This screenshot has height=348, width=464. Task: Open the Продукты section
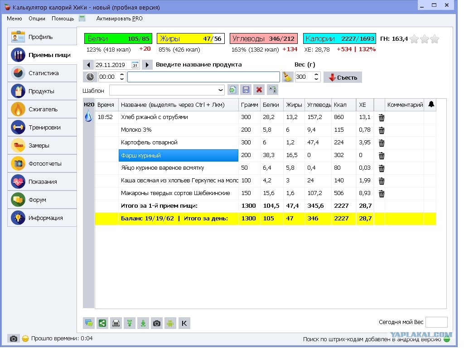(x=42, y=91)
